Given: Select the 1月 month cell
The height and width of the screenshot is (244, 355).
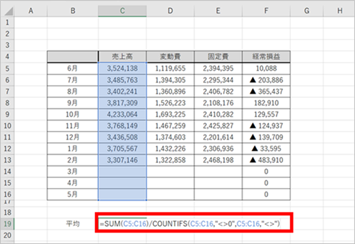Looking at the screenshot, I should pos(73,149).
